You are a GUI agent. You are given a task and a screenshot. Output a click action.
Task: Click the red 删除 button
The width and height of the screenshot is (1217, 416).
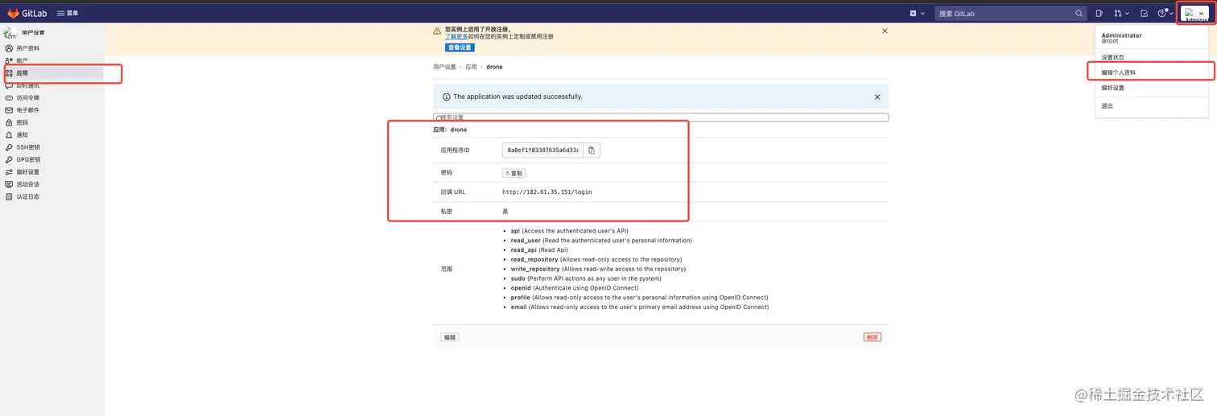(872, 337)
